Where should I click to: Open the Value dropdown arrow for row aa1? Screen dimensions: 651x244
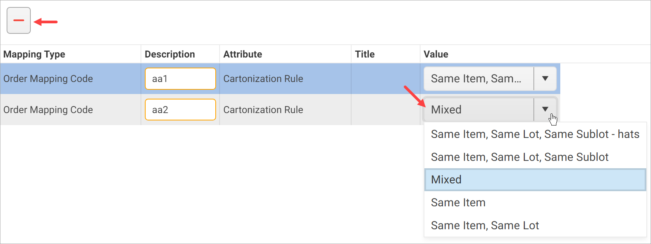[545, 78]
